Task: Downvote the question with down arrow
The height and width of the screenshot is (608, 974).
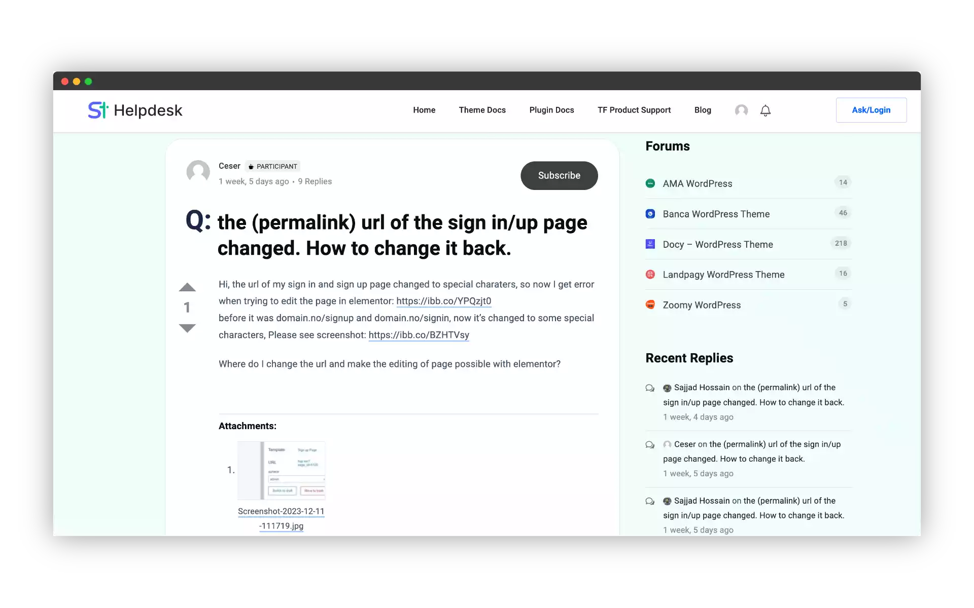Action: coord(187,328)
